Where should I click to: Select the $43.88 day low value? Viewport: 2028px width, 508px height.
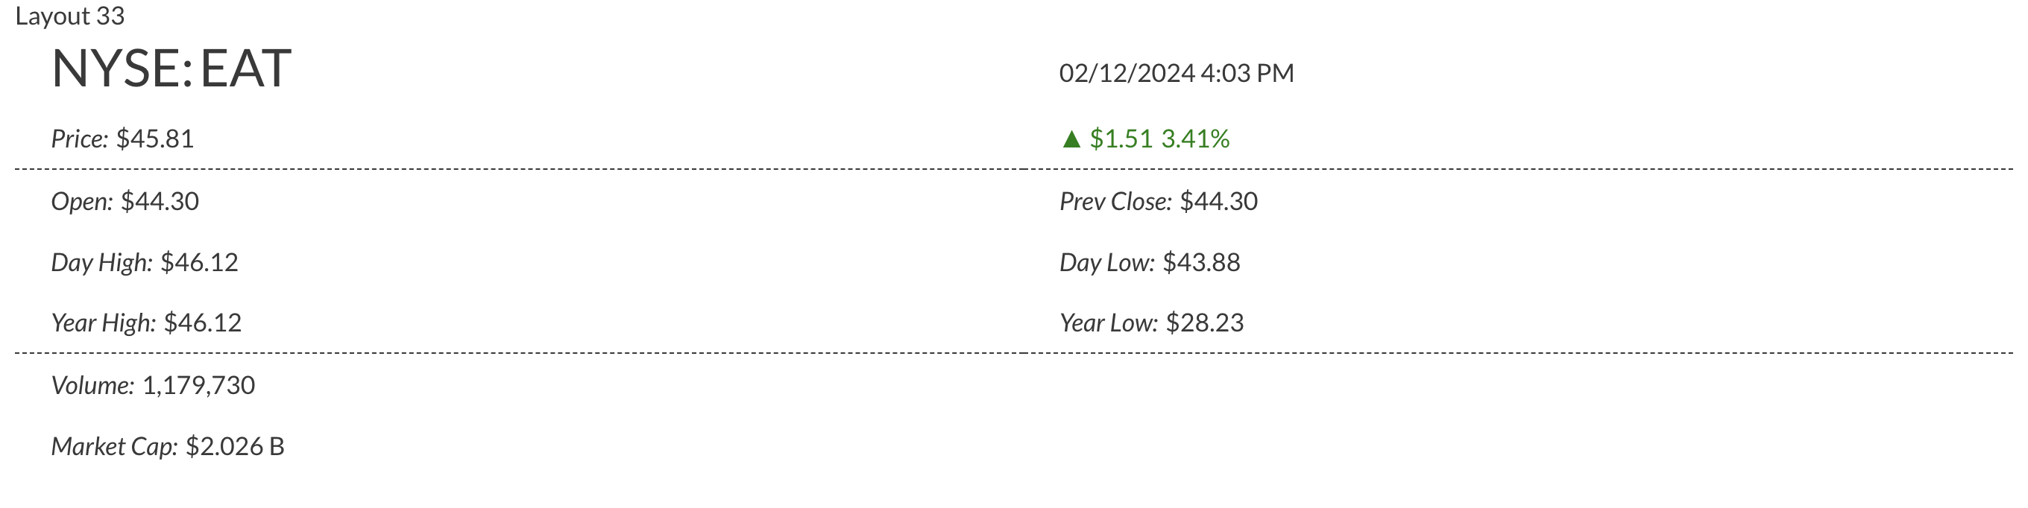[1201, 263]
